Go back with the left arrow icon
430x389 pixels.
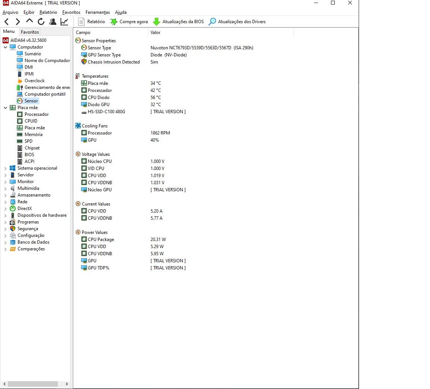(7, 21)
